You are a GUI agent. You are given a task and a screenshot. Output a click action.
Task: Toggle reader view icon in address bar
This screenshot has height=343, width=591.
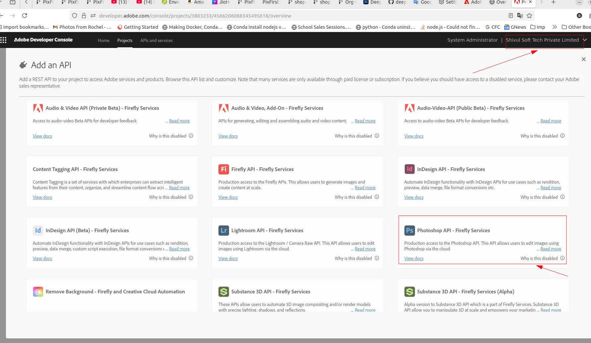point(510,16)
